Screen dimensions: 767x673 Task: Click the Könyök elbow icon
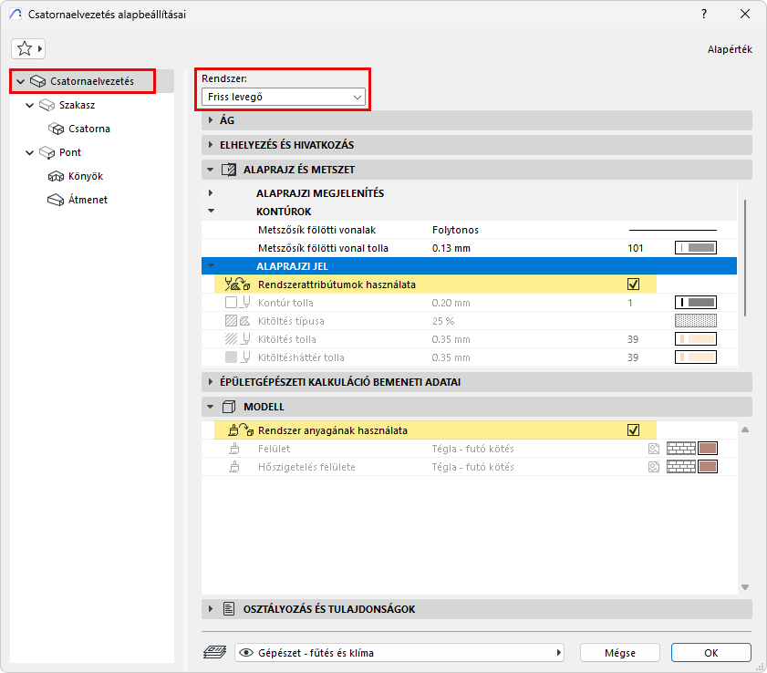coord(57,176)
